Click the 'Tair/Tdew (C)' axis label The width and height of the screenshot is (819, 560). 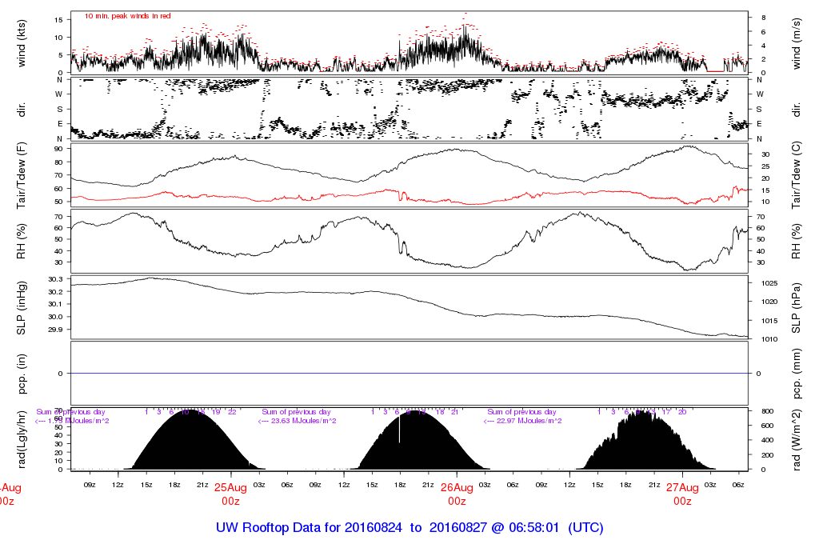pyautogui.click(x=797, y=175)
